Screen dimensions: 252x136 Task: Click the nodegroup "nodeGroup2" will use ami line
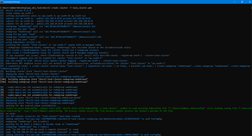click(x=50, y=32)
